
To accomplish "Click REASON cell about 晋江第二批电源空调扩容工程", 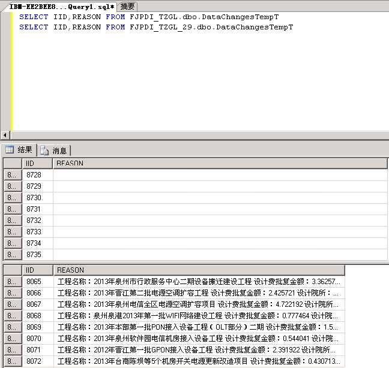I will (199, 293).
